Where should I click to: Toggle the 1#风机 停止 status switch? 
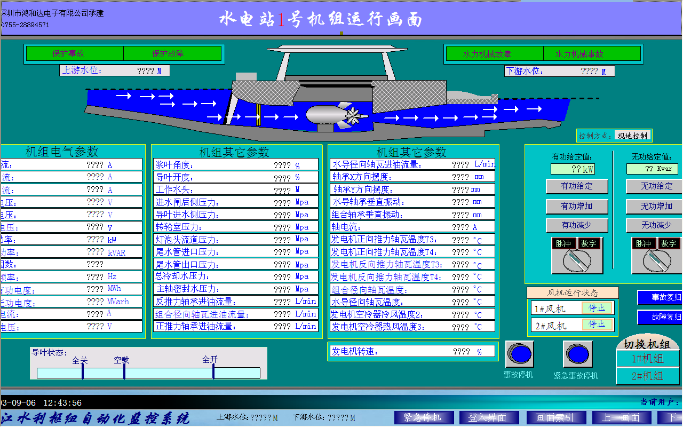click(597, 308)
